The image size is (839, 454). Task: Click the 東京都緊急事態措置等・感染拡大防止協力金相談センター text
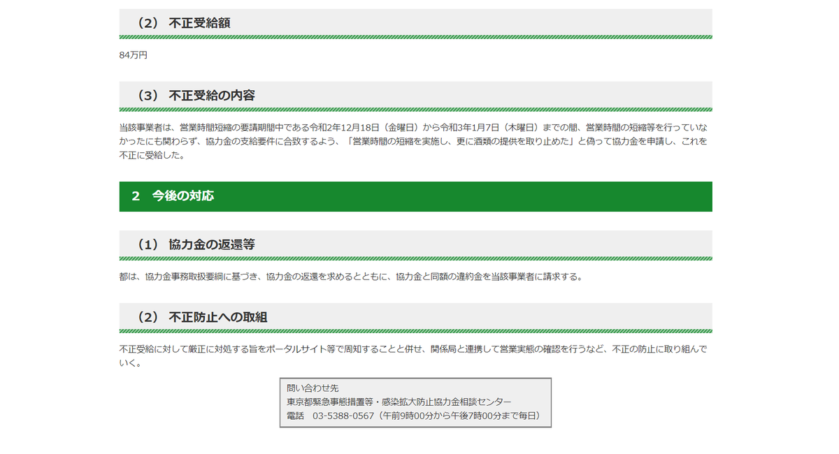pyautogui.click(x=397, y=402)
